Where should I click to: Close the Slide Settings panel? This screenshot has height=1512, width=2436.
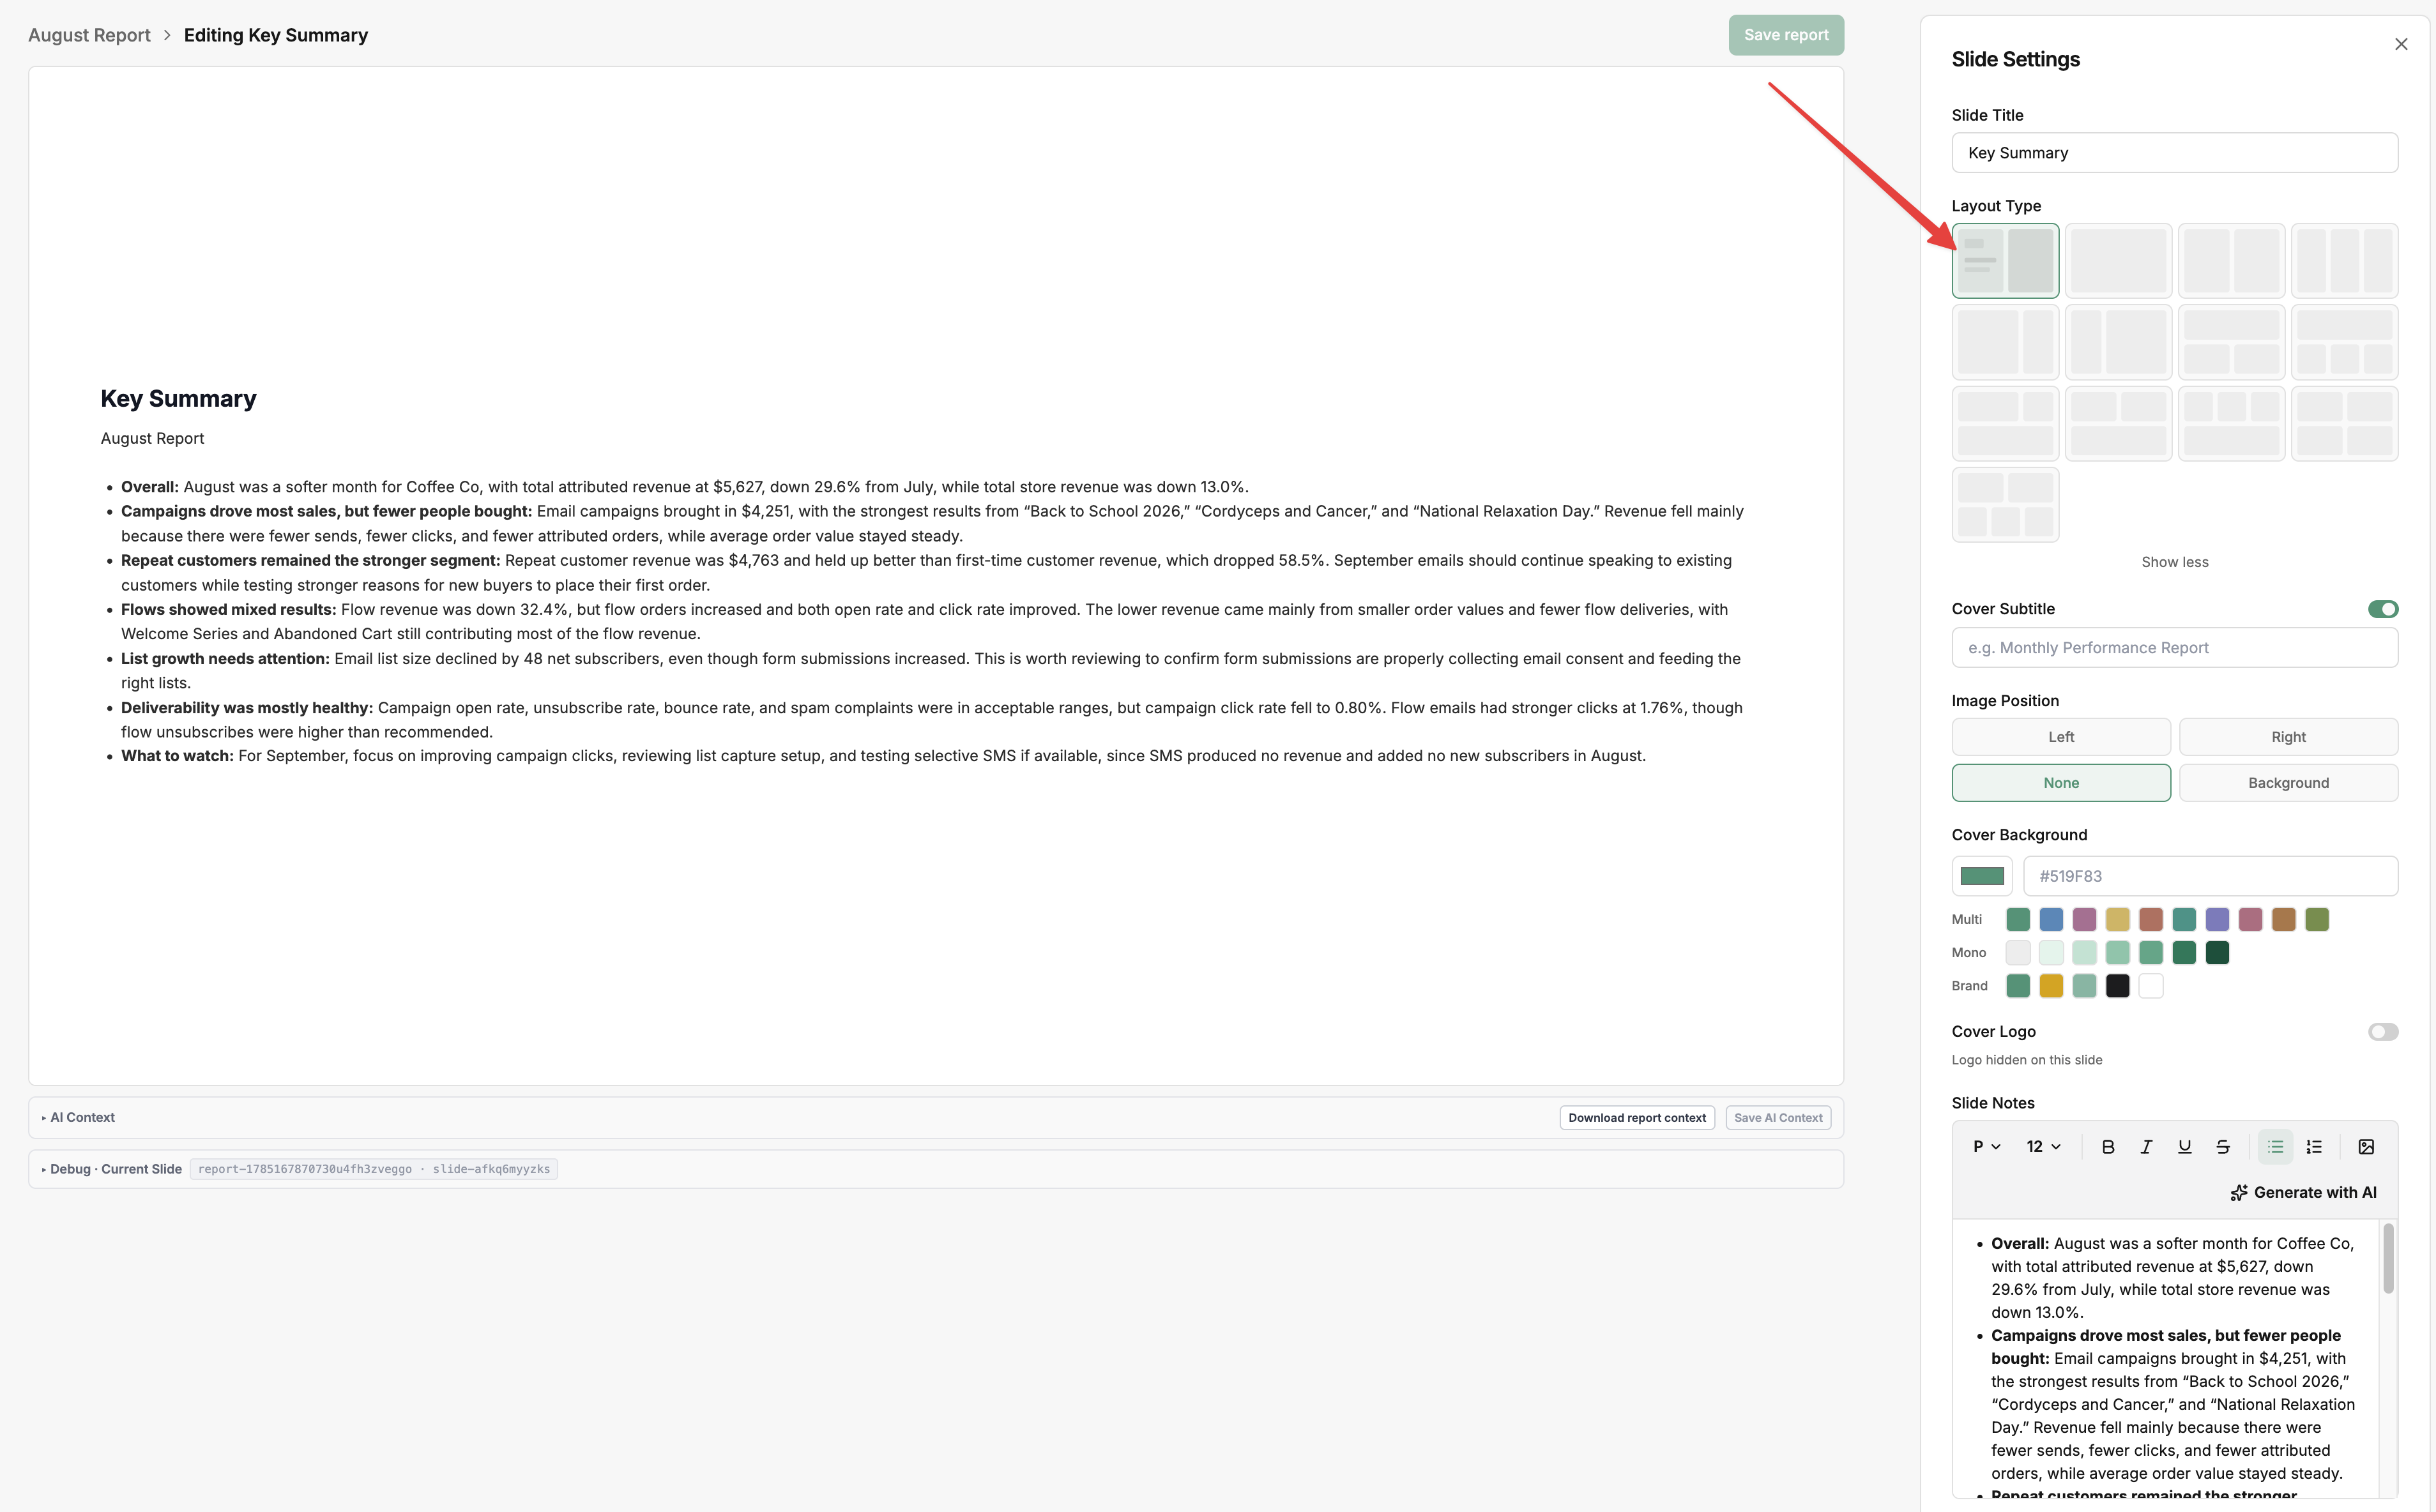tap(2401, 44)
